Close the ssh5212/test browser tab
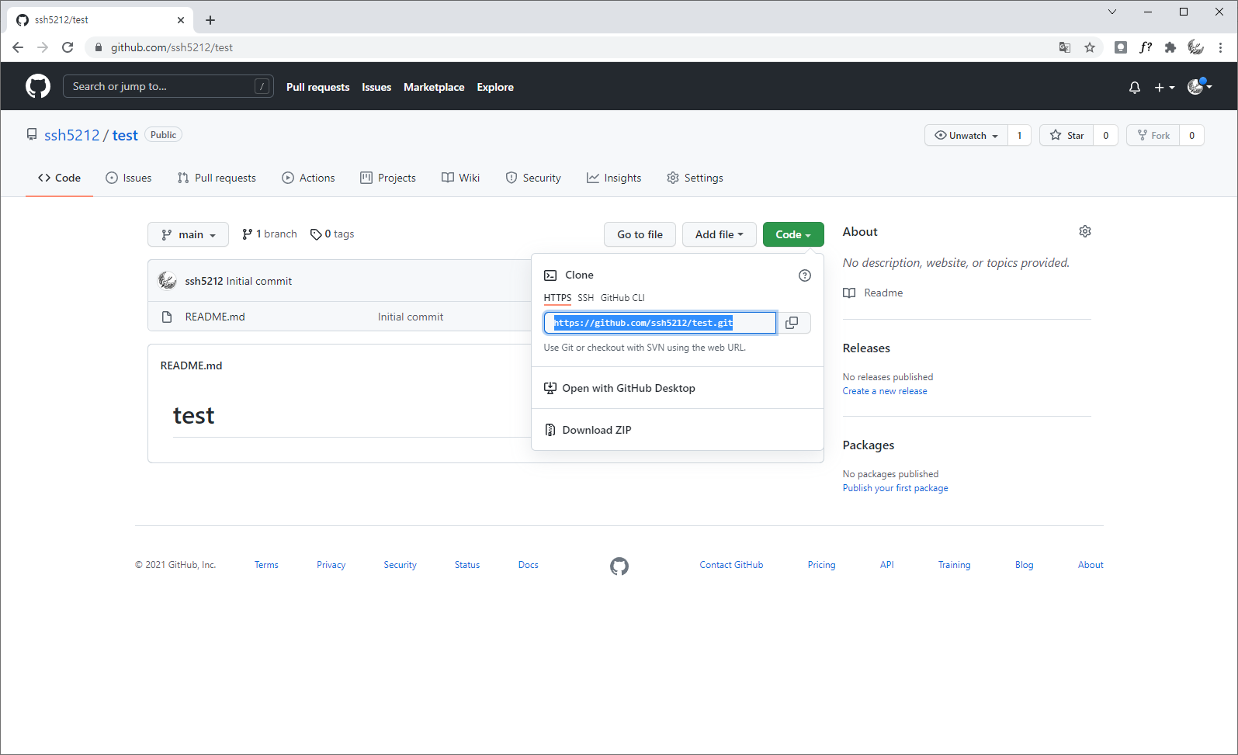1238x755 pixels. point(181,20)
